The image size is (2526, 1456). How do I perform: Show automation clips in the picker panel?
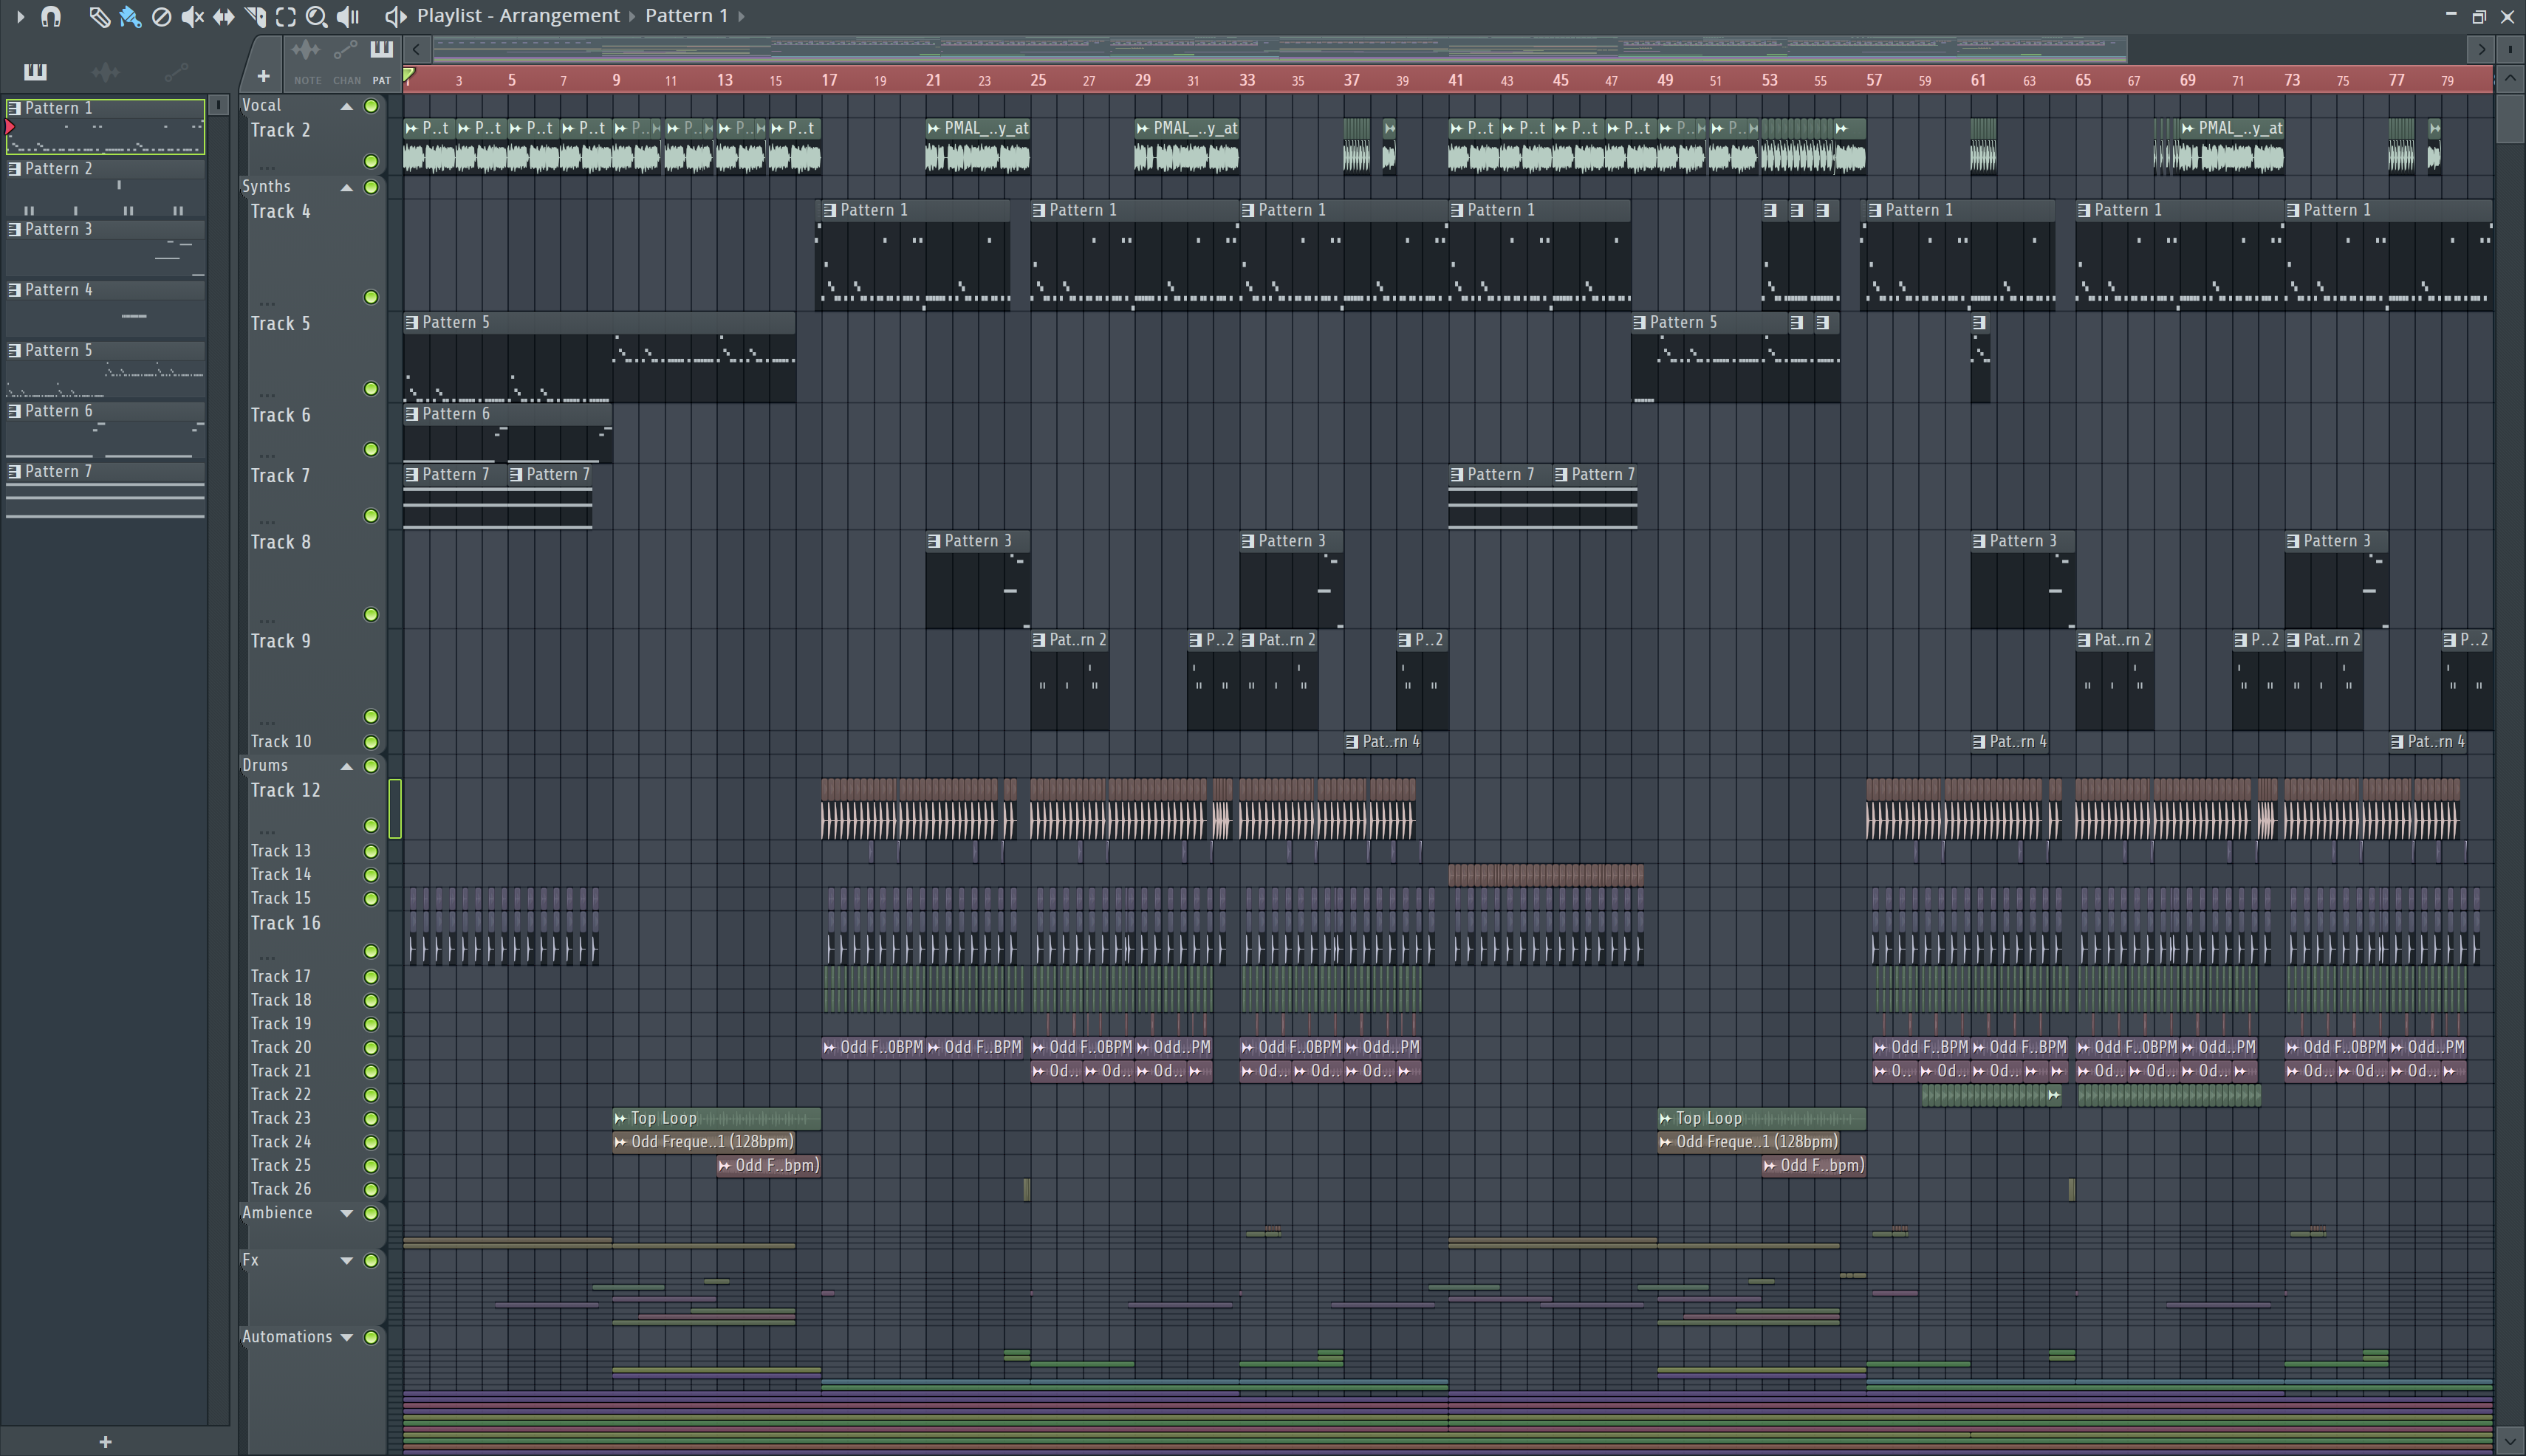(176, 71)
